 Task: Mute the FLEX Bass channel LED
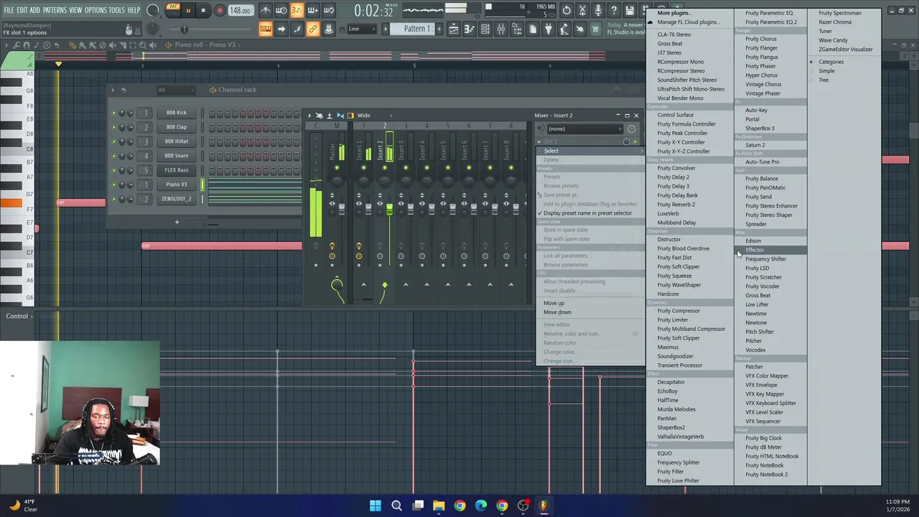[113, 170]
